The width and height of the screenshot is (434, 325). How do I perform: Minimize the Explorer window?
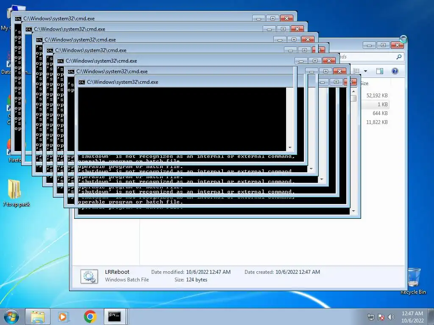click(369, 45)
